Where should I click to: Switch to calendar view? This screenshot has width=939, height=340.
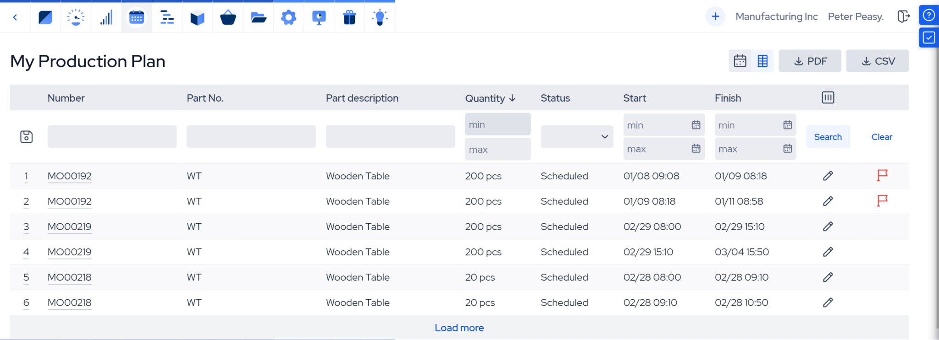click(x=740, y=61)
